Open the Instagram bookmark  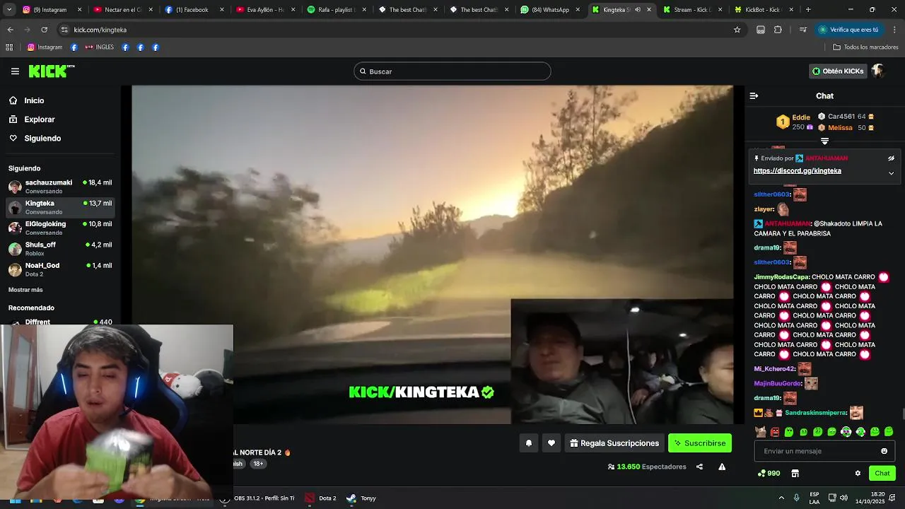point(45,47)
